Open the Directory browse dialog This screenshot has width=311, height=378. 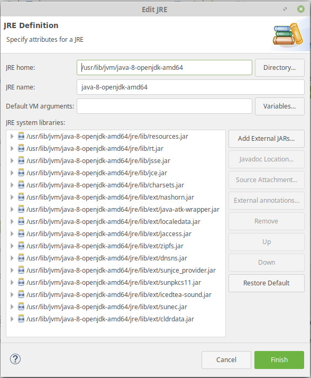click(x=279, y=68)
